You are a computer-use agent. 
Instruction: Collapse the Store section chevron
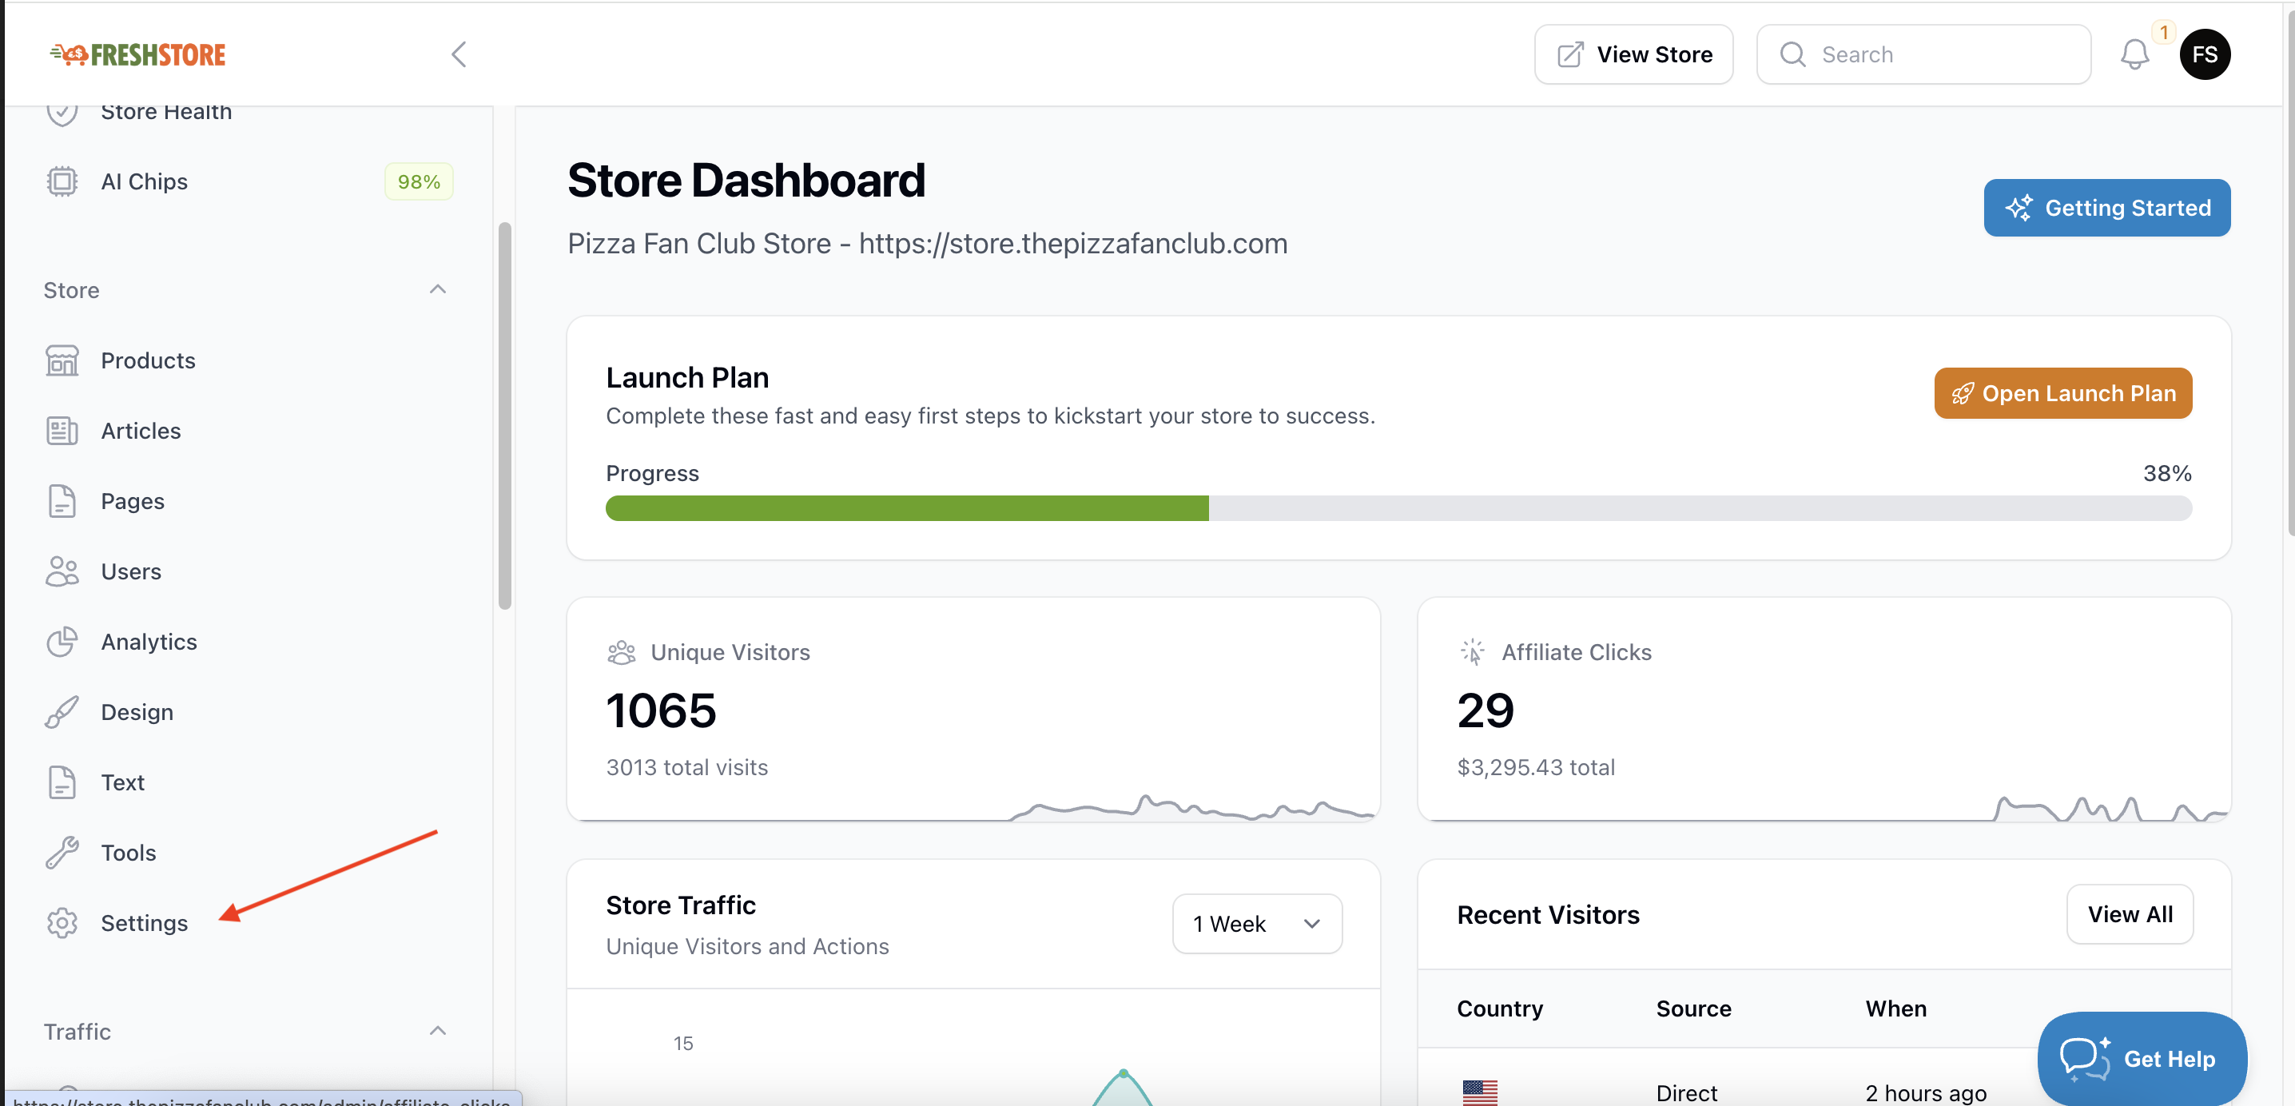[437, 289]
